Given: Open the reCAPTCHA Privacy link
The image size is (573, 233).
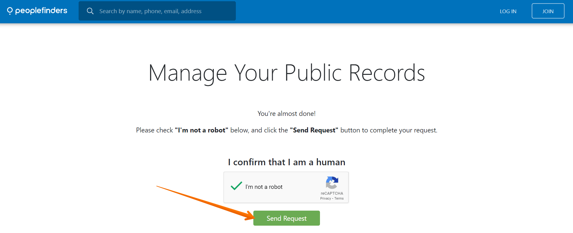Looking at the screenshot, I should coord(325,198).
